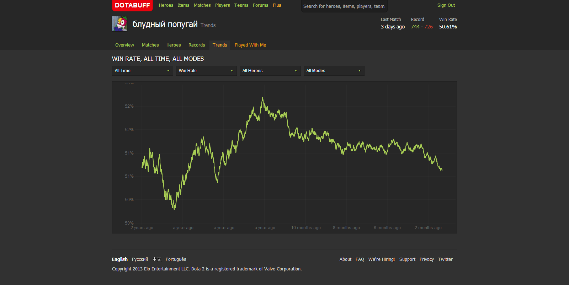Select Português language link
Viewport: 569px width, 285px height.
pos(176,259)
